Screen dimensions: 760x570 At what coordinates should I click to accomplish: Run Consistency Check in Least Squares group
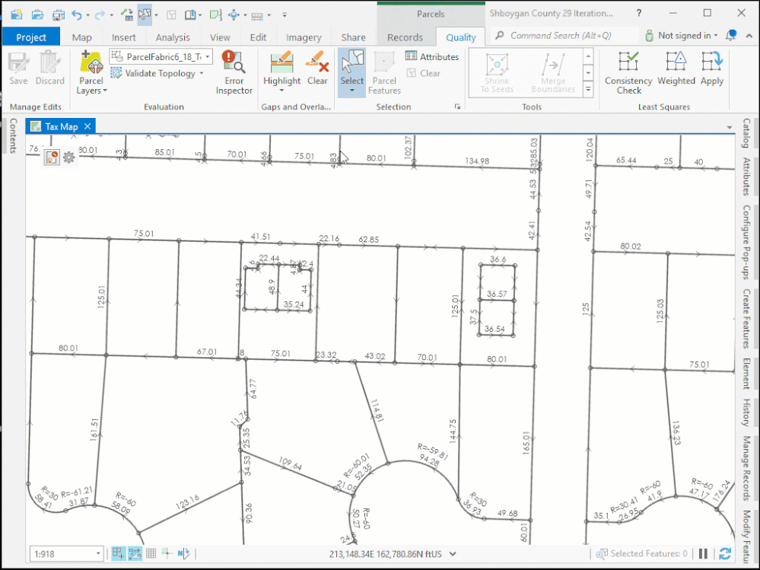click(628, 72)
